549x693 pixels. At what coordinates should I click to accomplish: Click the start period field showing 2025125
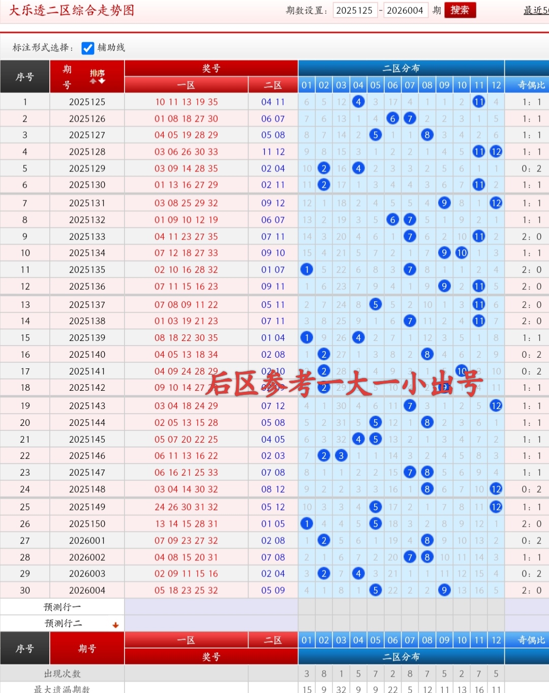click(x=354, y=10)
